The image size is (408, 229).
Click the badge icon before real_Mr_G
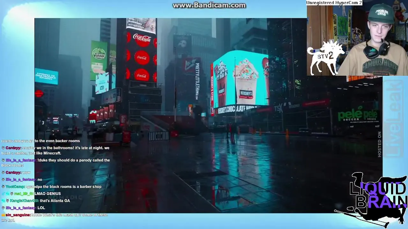point(11,194)
